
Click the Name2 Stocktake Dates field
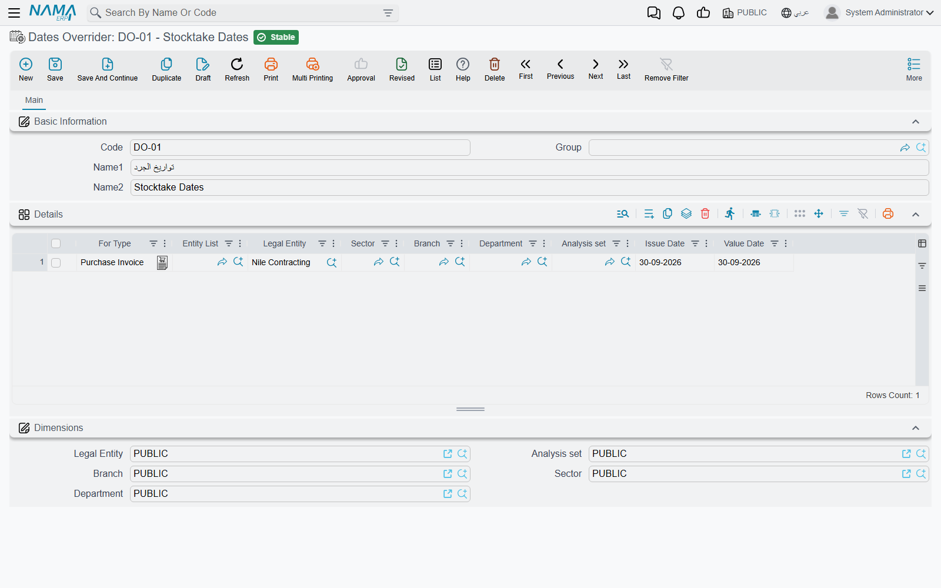529,188
